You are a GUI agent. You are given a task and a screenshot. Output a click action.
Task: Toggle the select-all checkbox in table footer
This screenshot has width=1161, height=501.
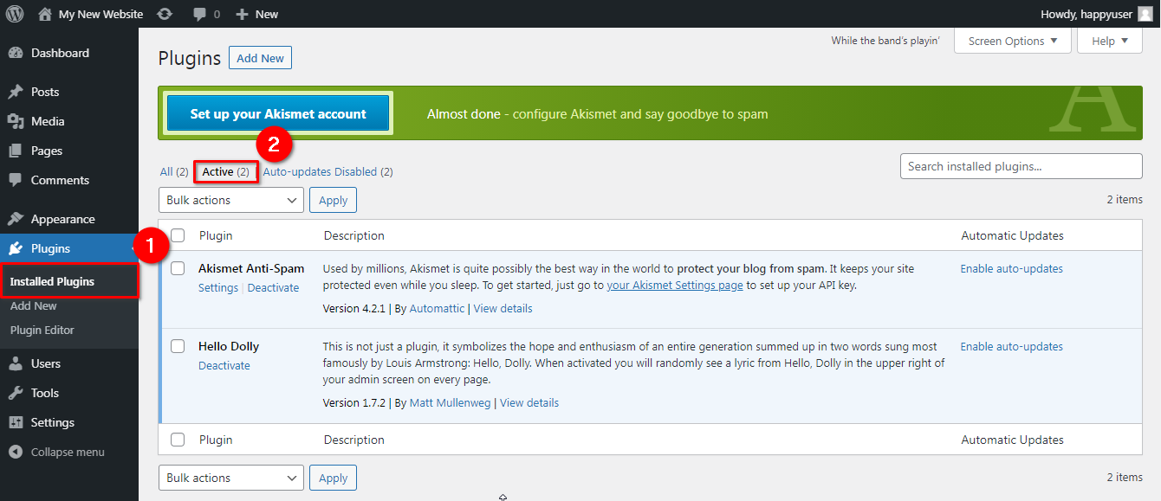click(178, 440)
